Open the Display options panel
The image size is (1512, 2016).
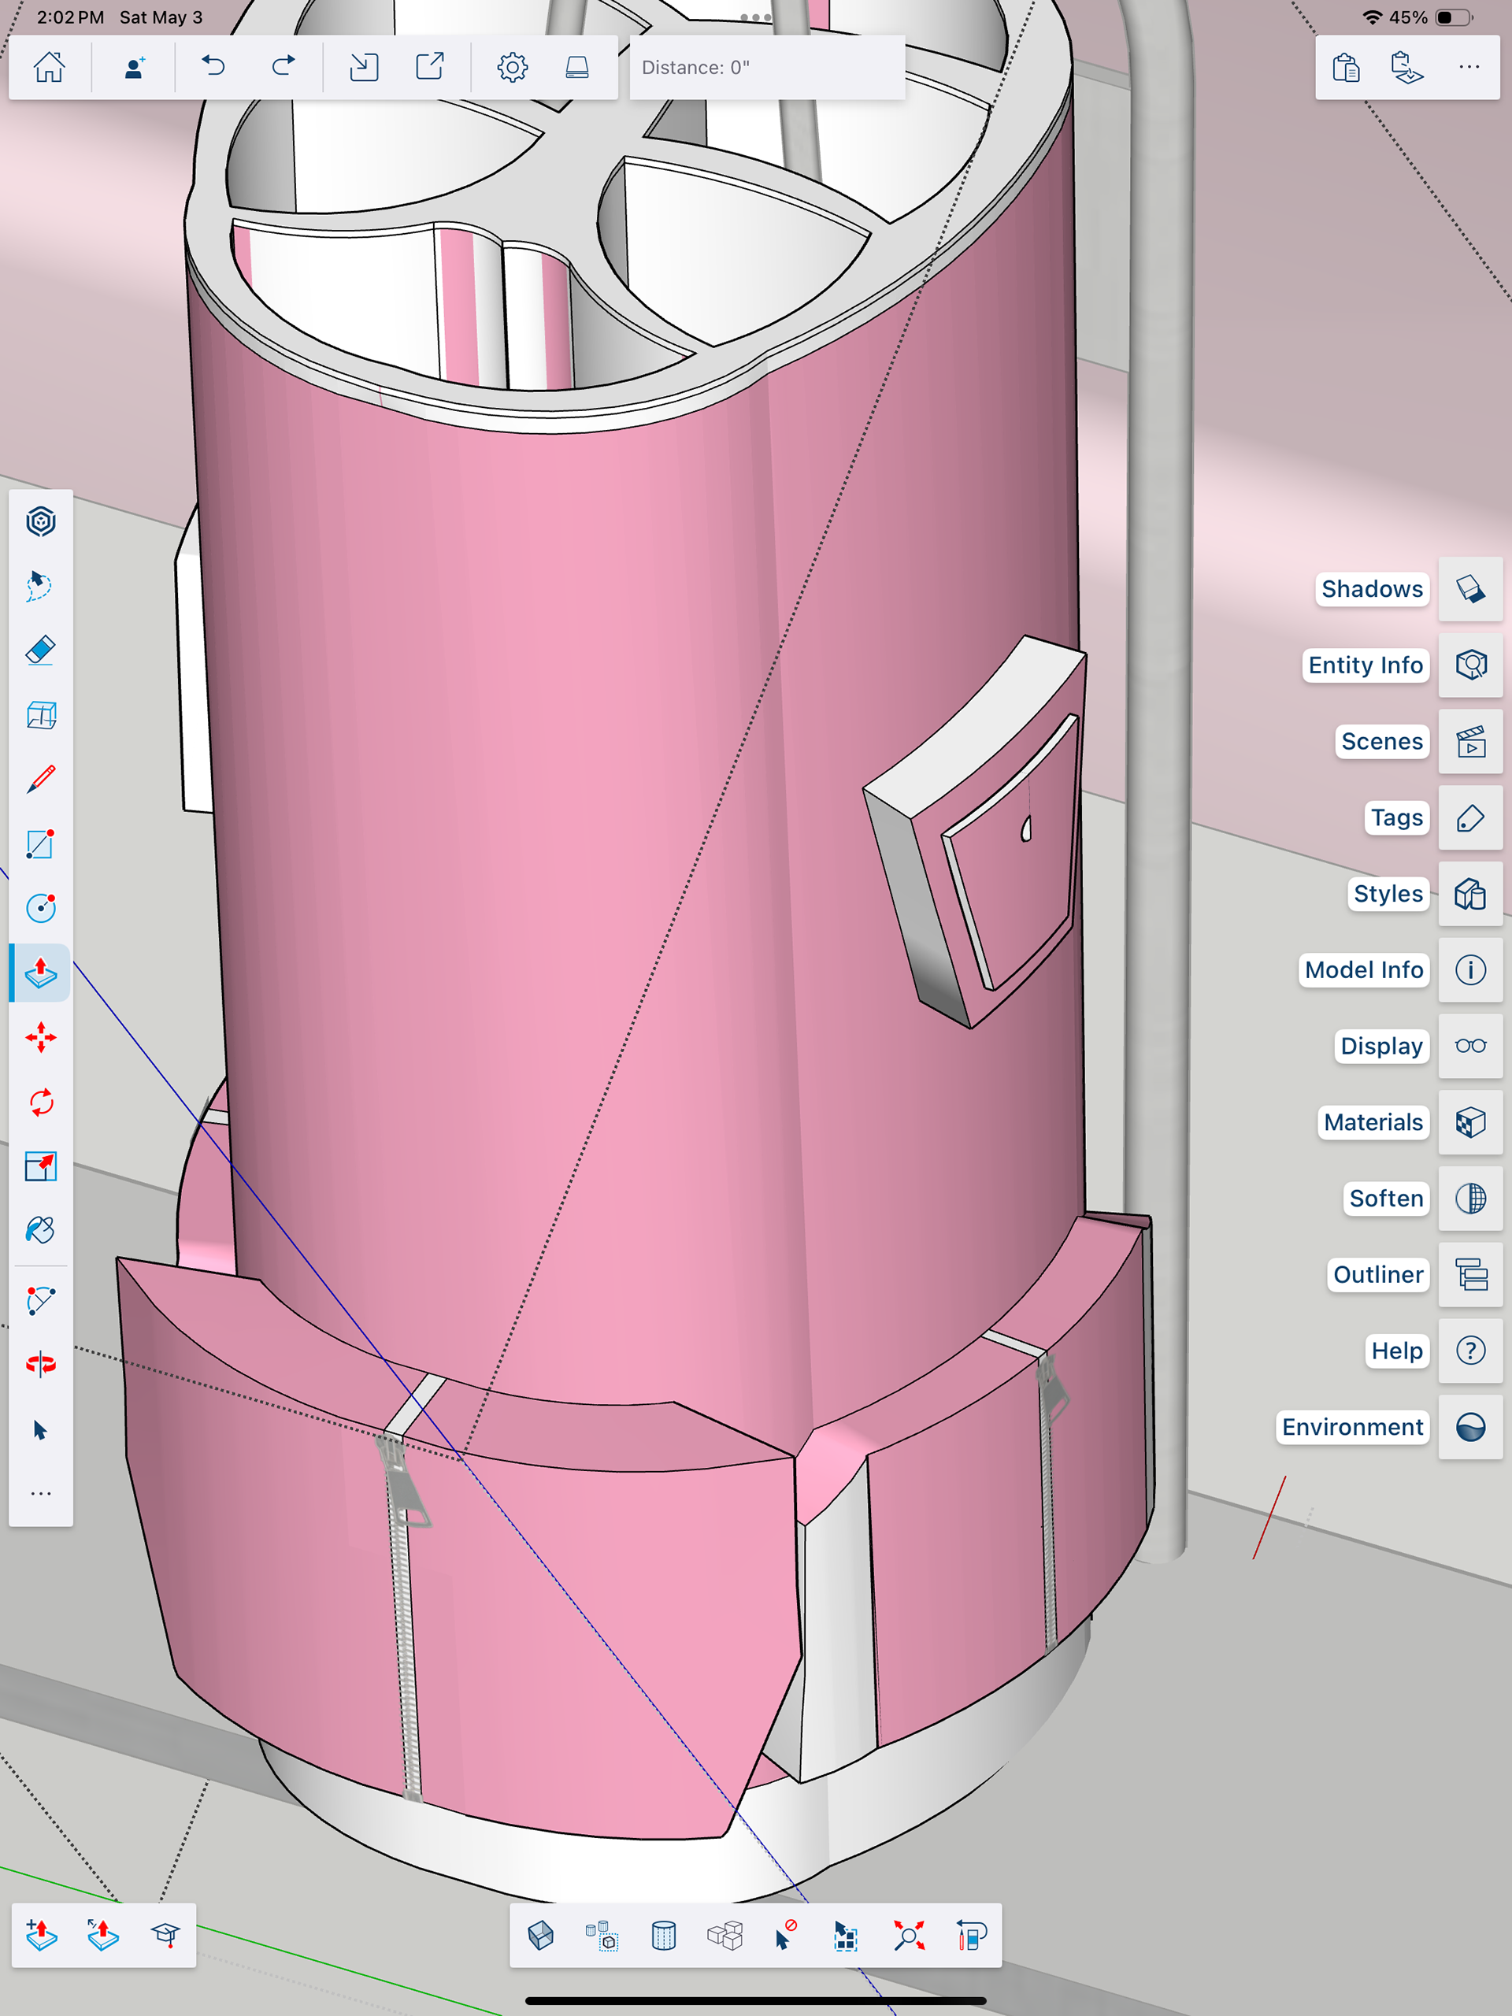(x=1470, y=1045)
